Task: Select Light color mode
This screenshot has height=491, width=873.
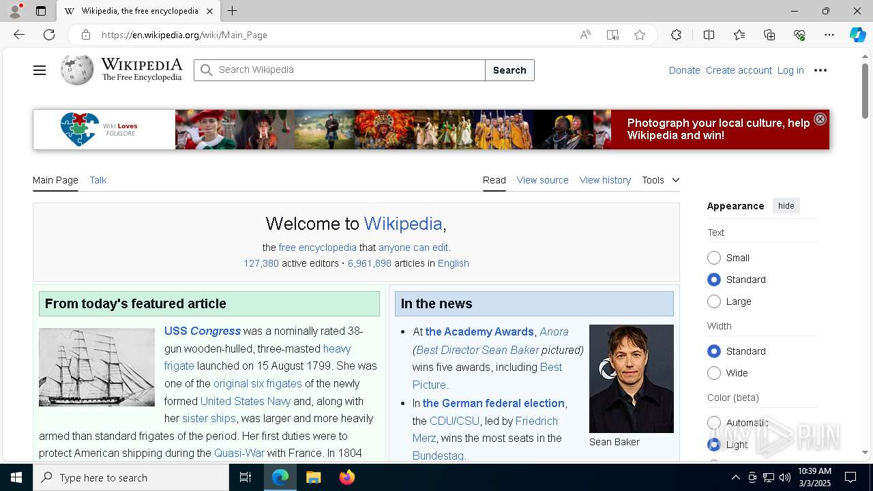Action: click(714, 445)
